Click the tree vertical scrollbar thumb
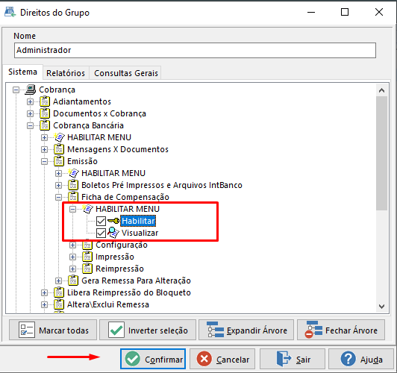This screenshot has height=373, width=397. [381, 153]
